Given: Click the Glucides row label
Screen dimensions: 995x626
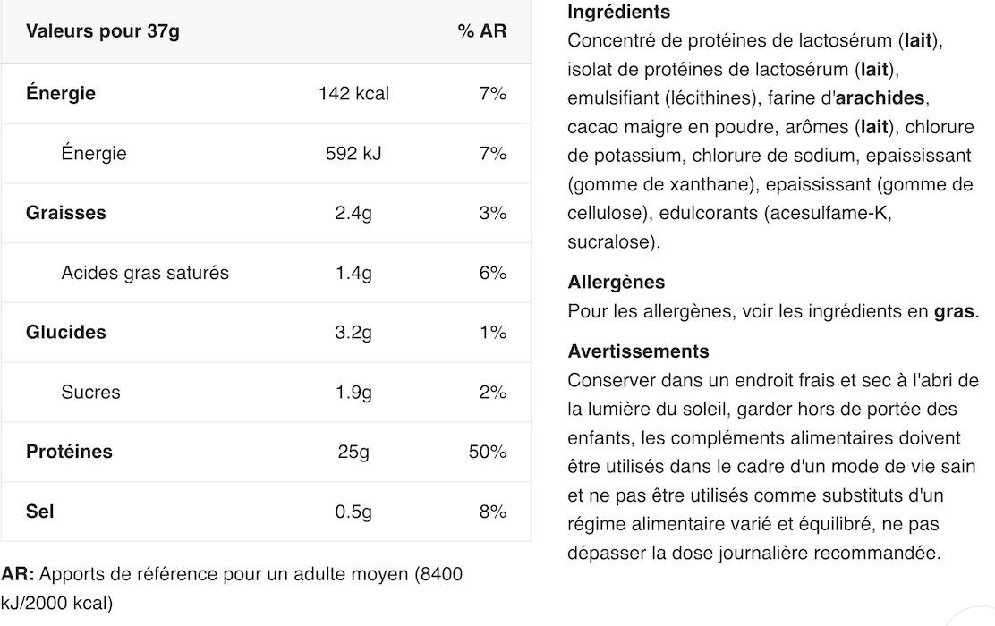Looking at the screenshot, I should click(x=66, y=332).
